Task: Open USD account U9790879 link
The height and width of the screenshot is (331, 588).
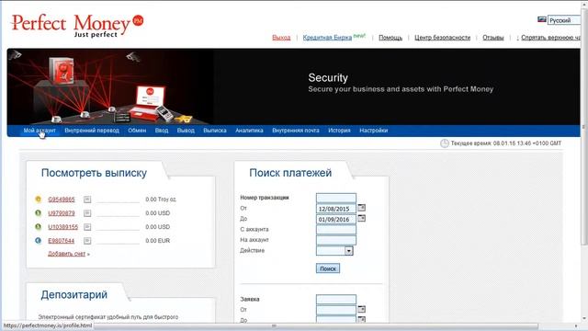Action: click(x=62, y=213)
